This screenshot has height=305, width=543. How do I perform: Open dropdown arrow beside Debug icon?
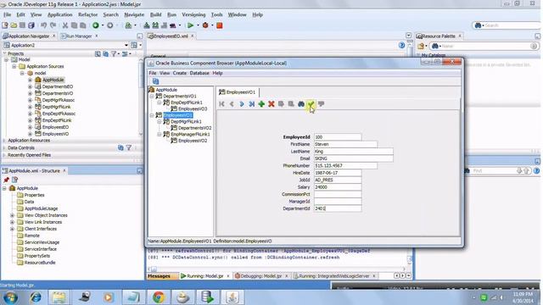click(x=212, y=25)
